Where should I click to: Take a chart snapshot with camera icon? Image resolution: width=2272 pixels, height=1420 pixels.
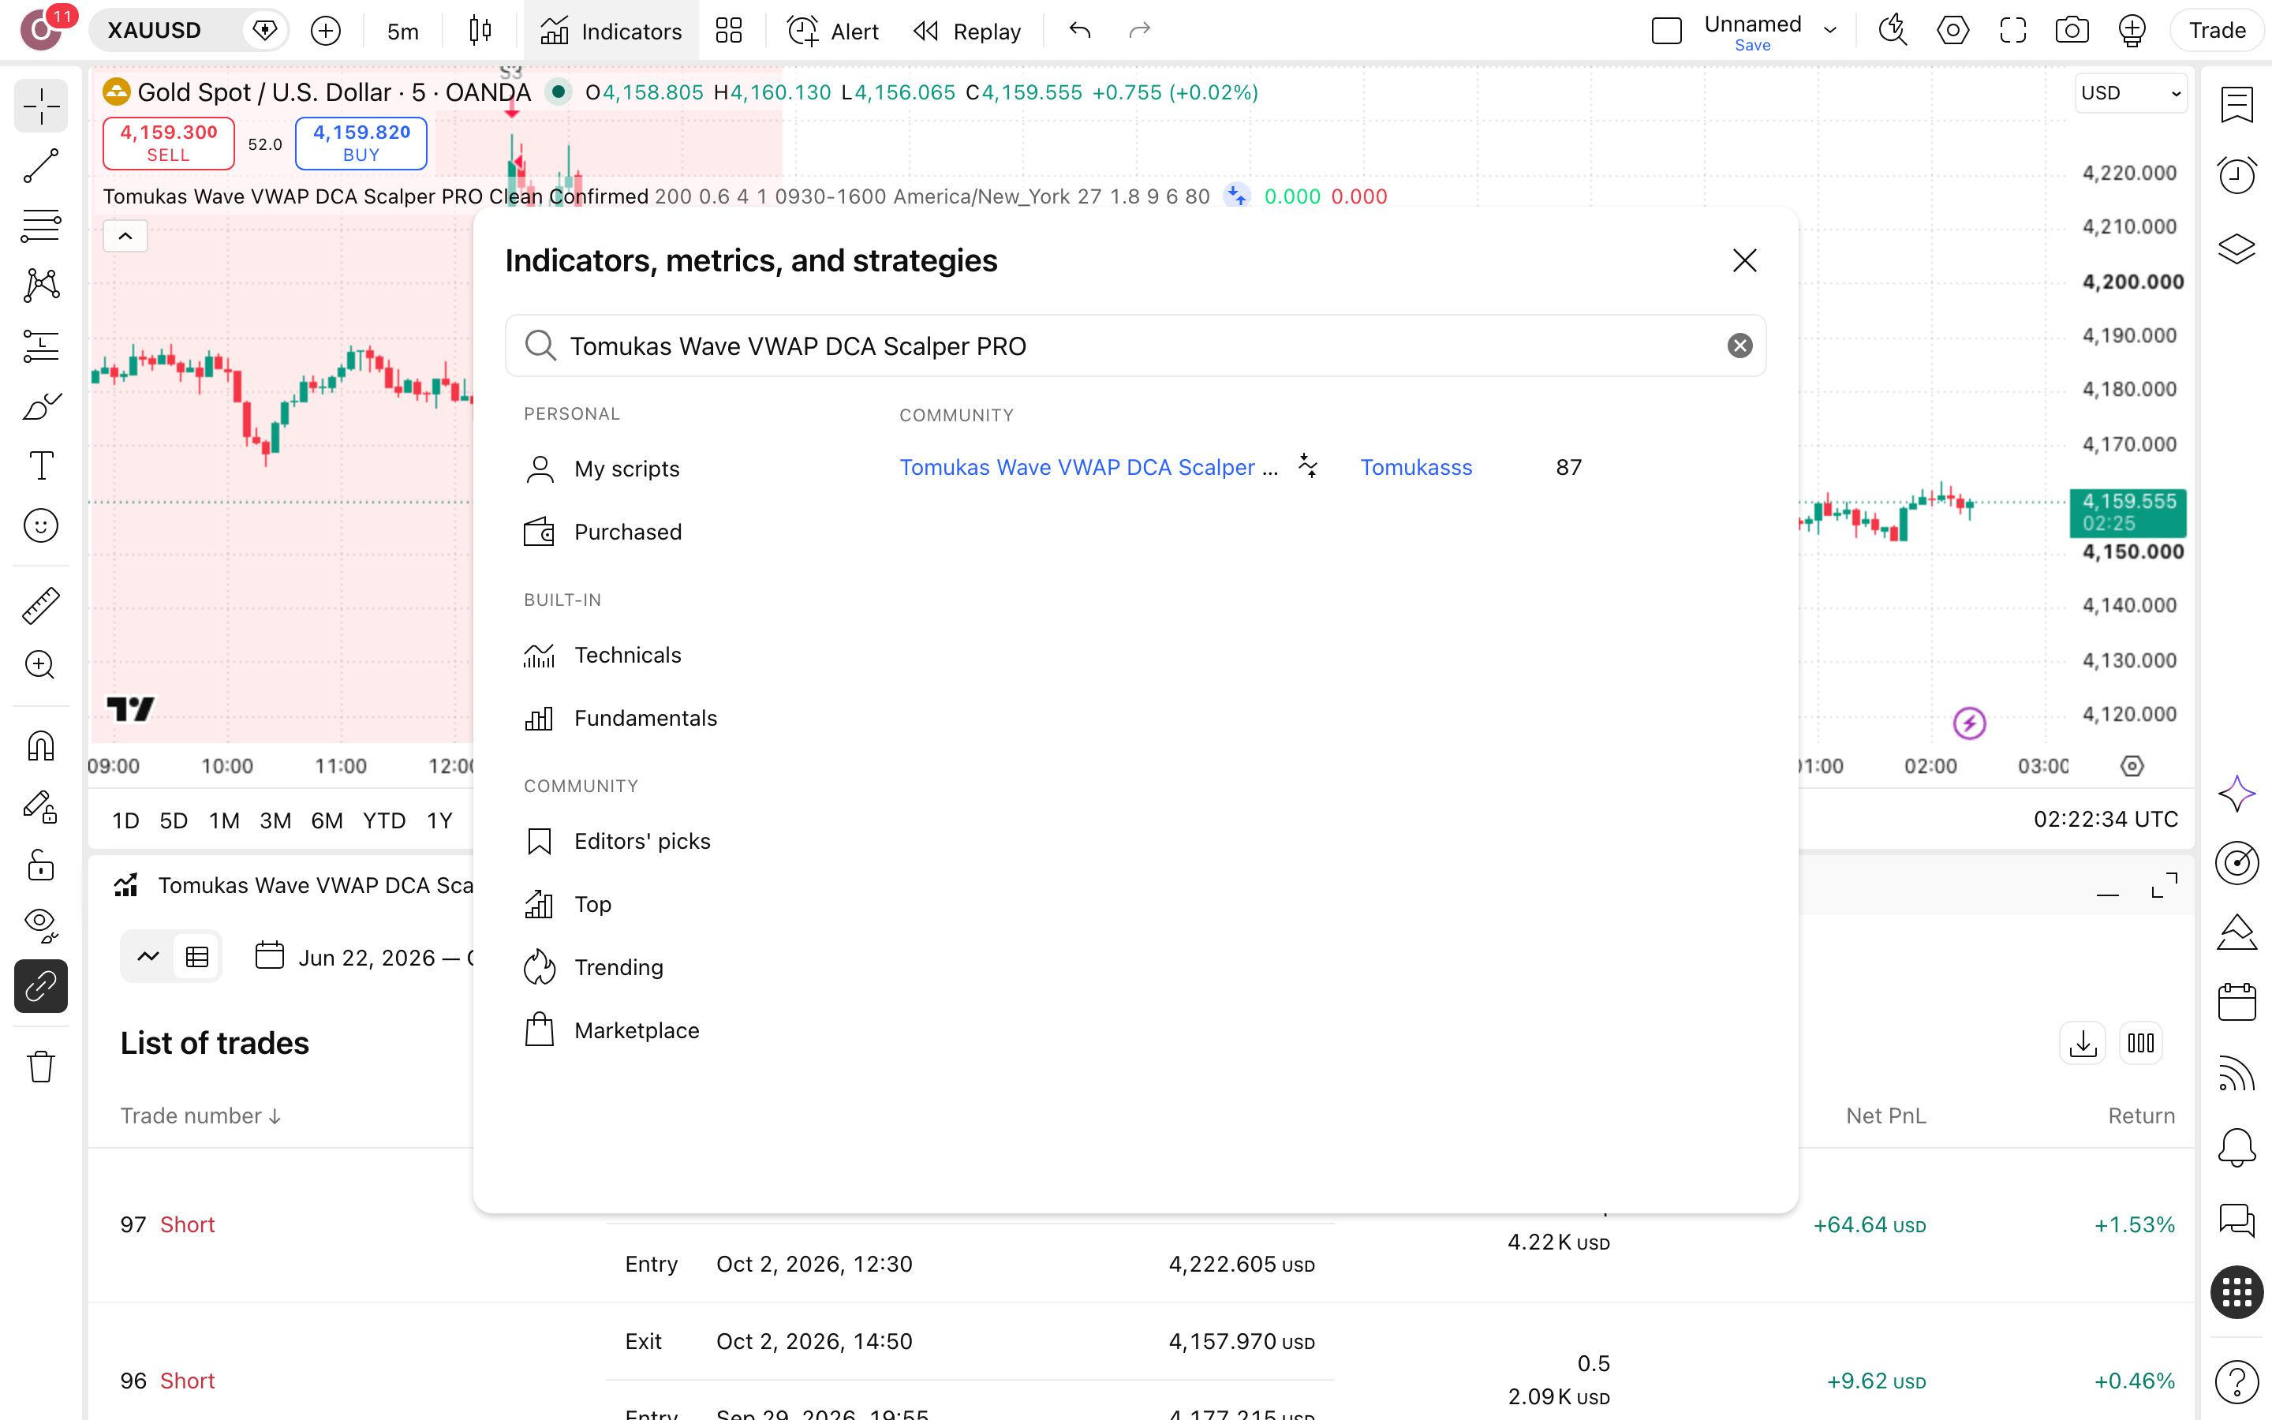pyautogui.click(x=2072, y=31)
